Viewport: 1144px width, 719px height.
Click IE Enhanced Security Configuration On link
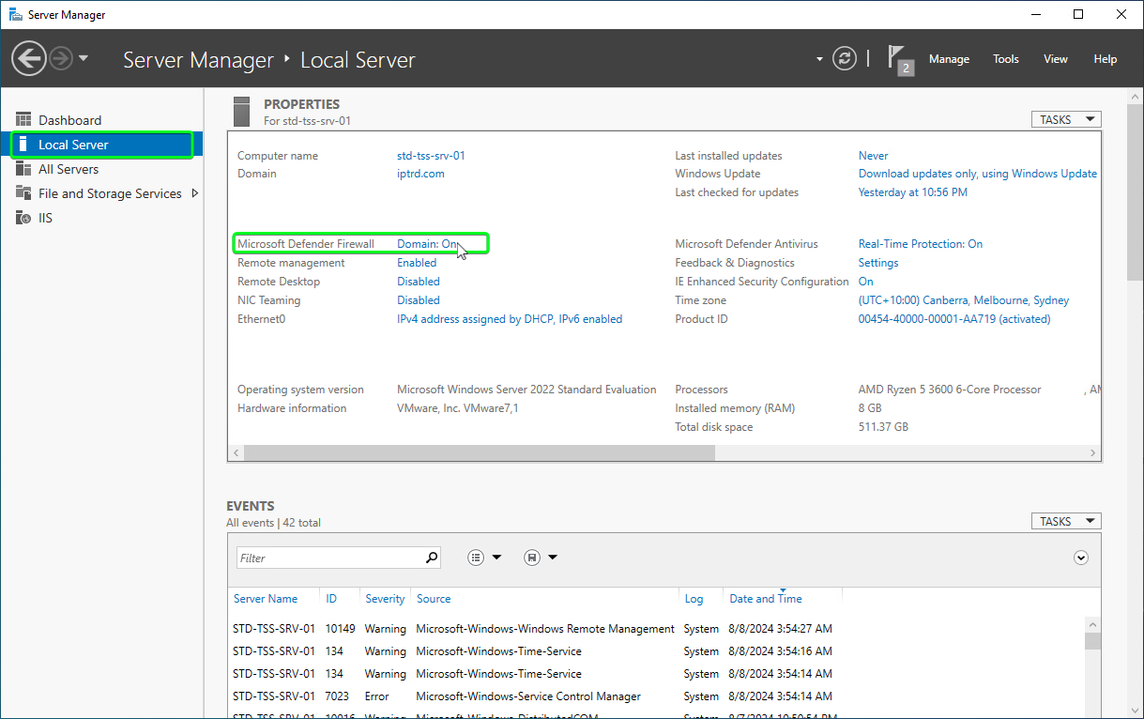pos(866,282)
